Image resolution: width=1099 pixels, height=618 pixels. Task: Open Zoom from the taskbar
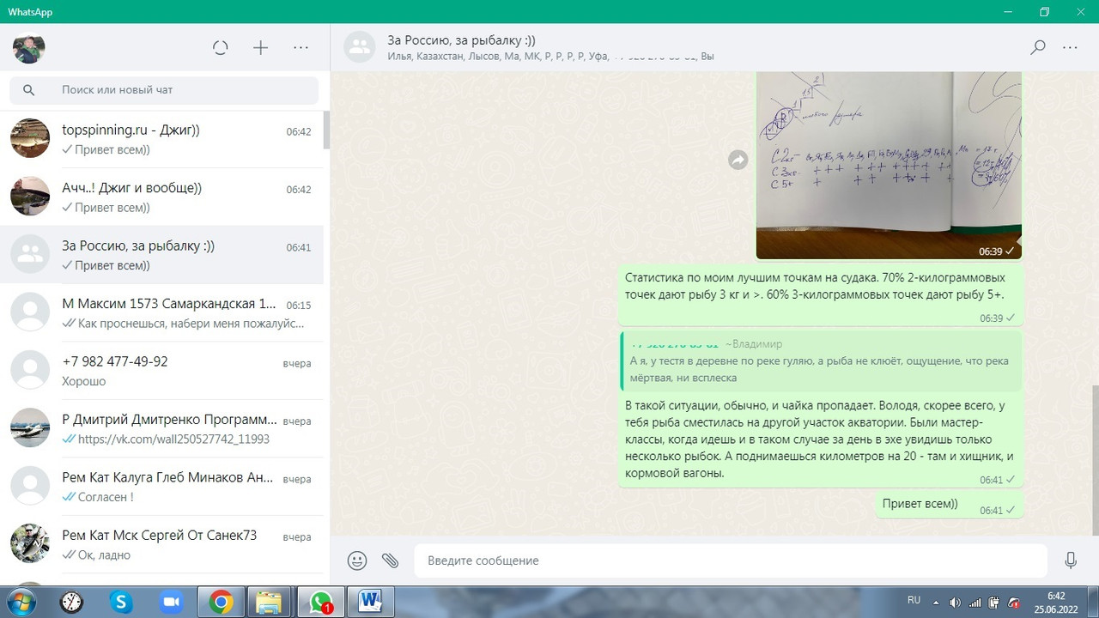click(x=171, y=603)
